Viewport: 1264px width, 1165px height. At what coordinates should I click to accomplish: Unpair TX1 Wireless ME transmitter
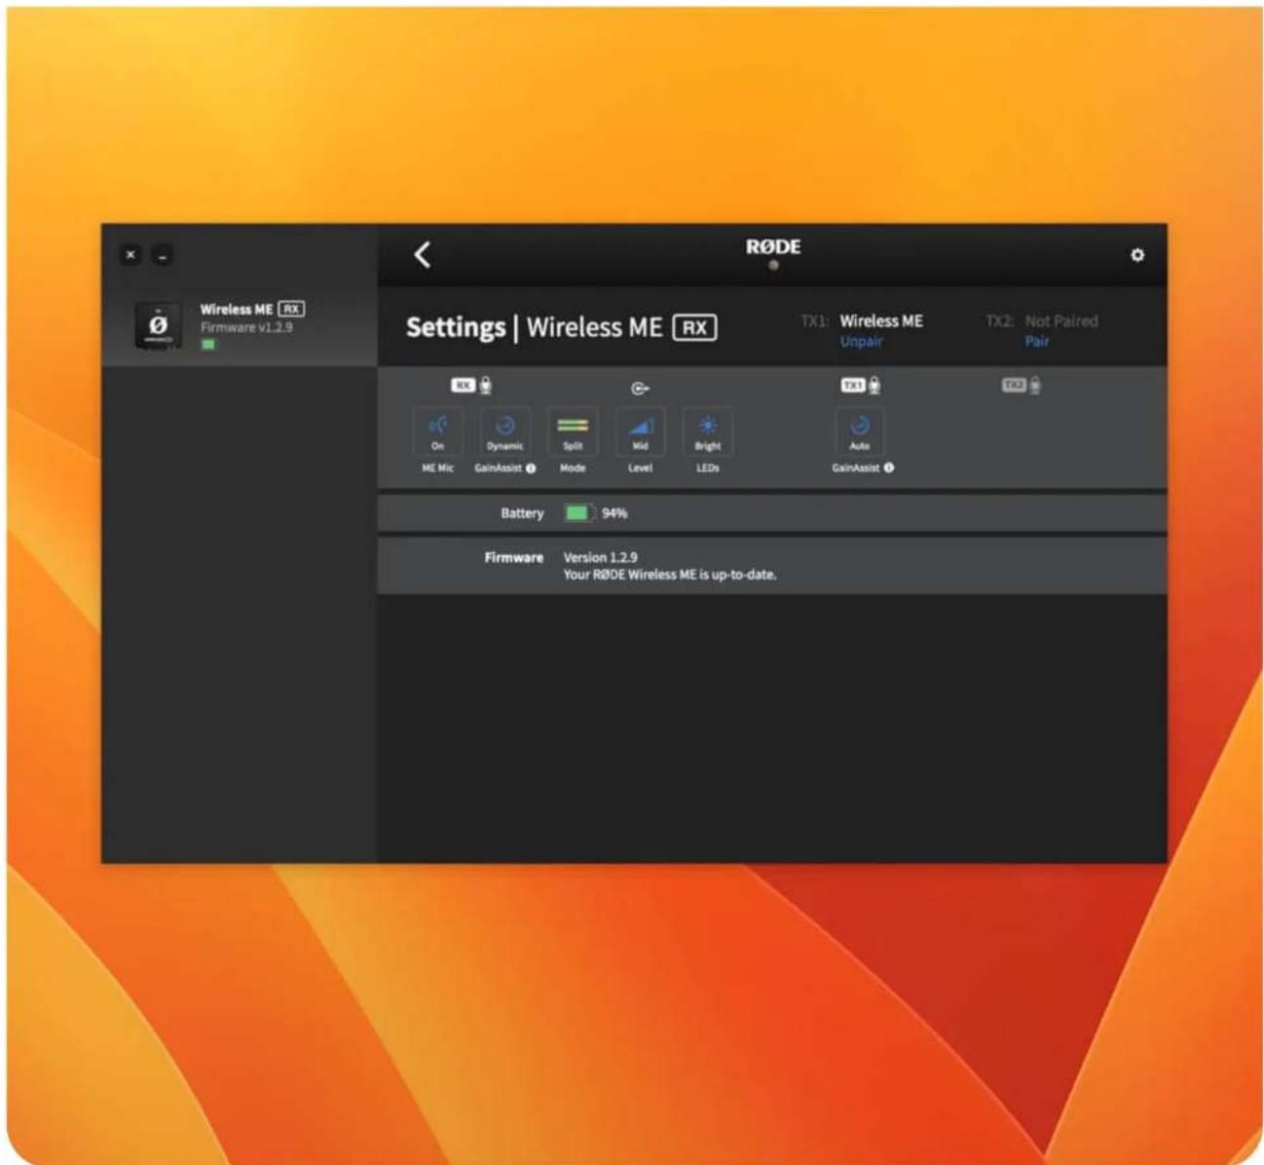click(861, 342)
